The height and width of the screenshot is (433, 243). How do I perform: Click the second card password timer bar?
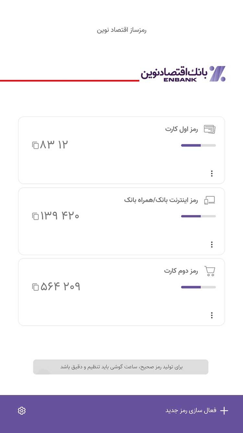198,287
